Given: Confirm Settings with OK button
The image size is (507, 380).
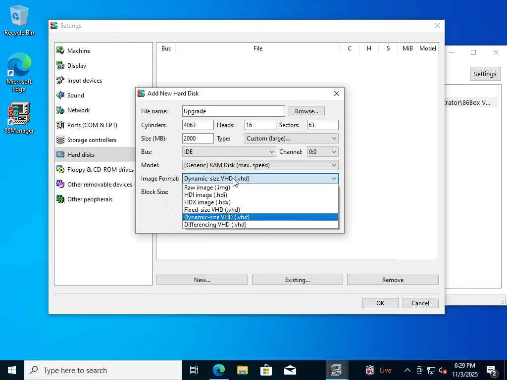Looking at the screenshot, I should 380,303.
